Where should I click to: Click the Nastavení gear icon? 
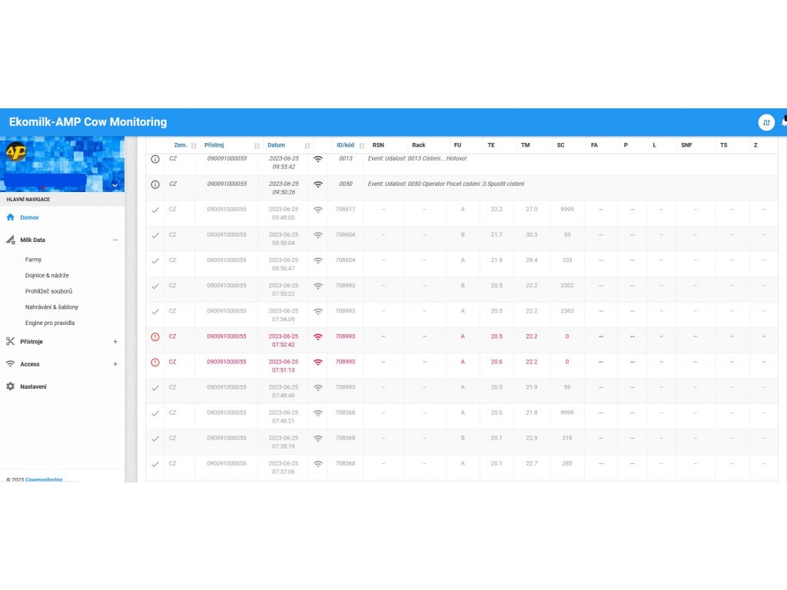click(x=11, y=386)
